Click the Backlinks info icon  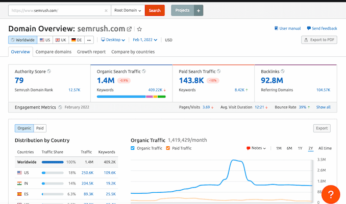pyautogui.click(x=283, y=71)
